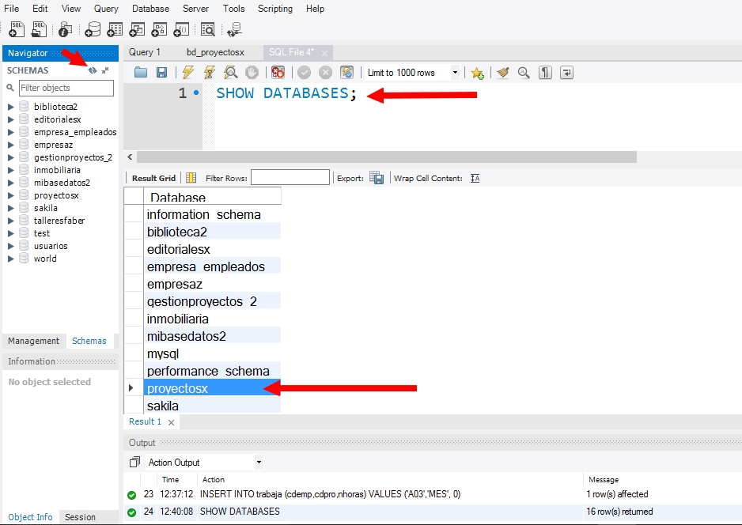742x525 pixels.
Task: Click the open SQL script file icon
Action: (x=39, y=29)
